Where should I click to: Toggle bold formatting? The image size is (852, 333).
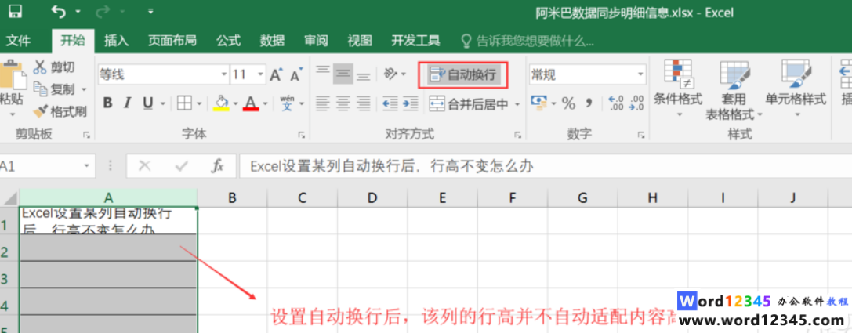tap(107, 103)
